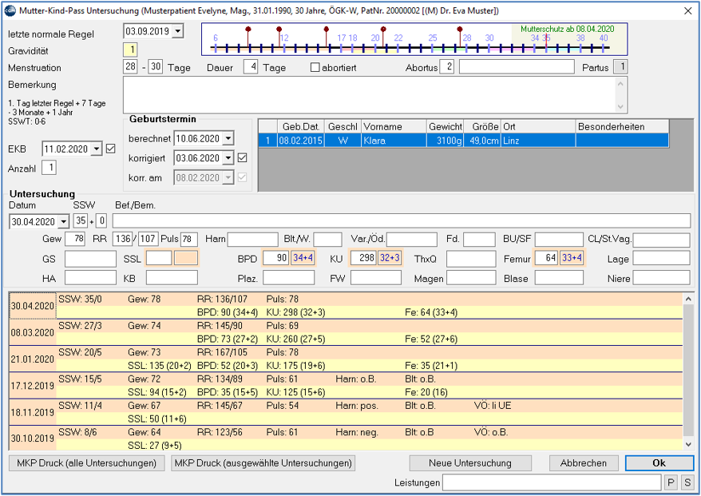Click the KU value field showing 298
The image size is (701, 496).
(363, 258)
